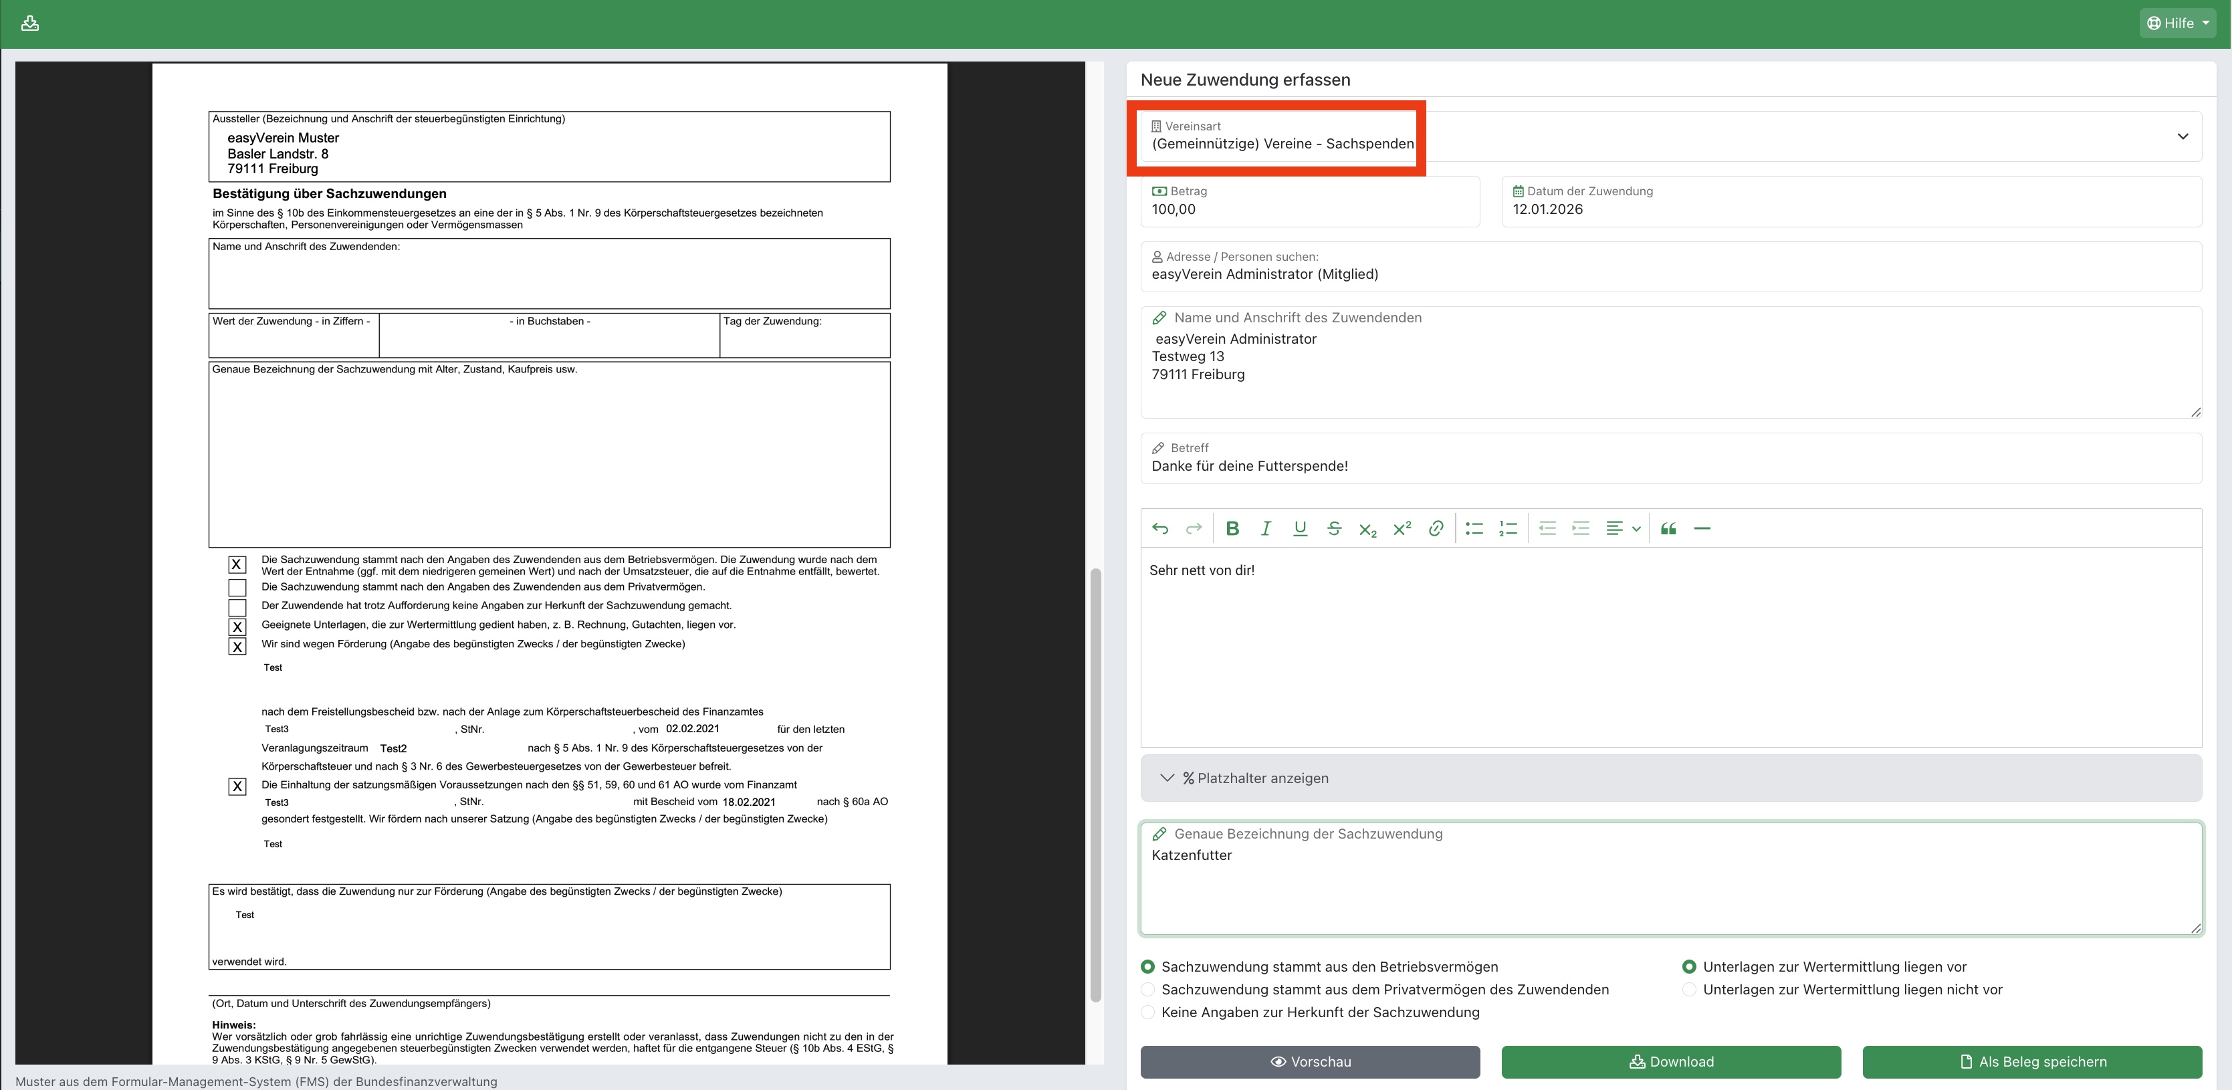The width and height of the screenshot is (2232, 1090).
Task: Click the Vorschau button
Action: click(1309, 1061)
